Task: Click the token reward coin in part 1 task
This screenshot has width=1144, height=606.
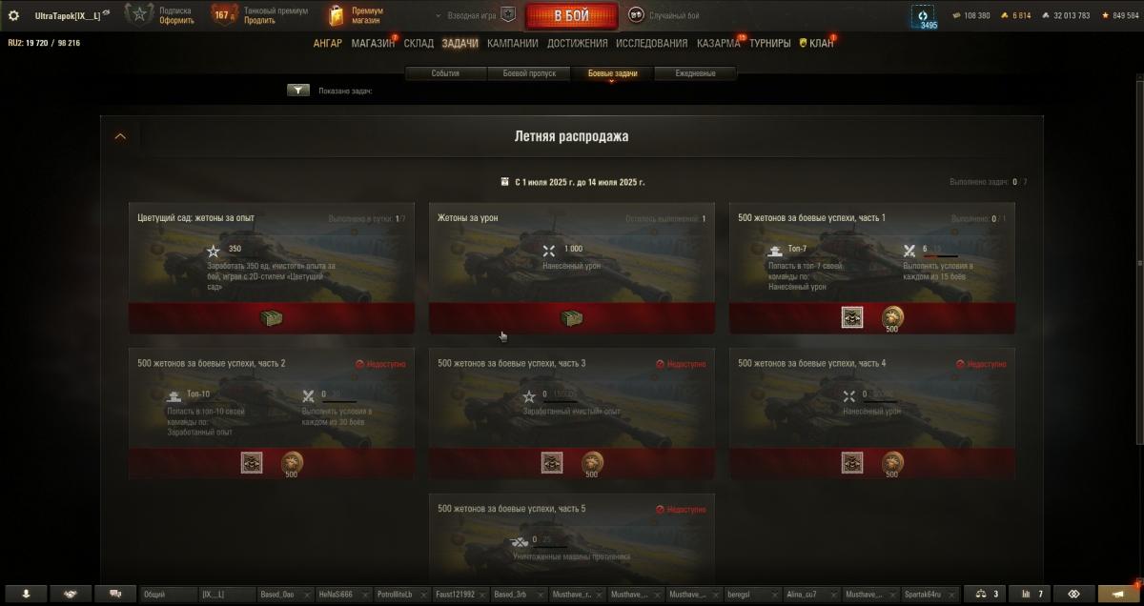Action: pos(892,316)
